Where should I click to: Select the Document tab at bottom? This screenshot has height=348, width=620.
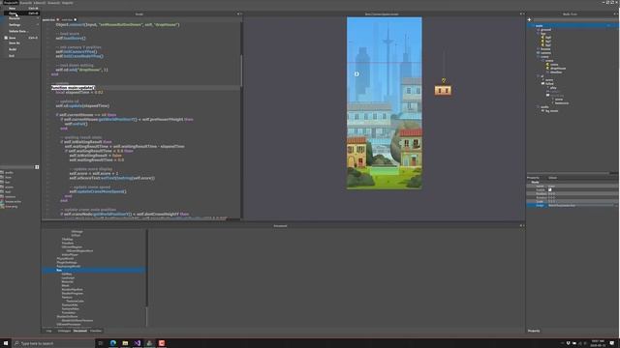[80, 331]
